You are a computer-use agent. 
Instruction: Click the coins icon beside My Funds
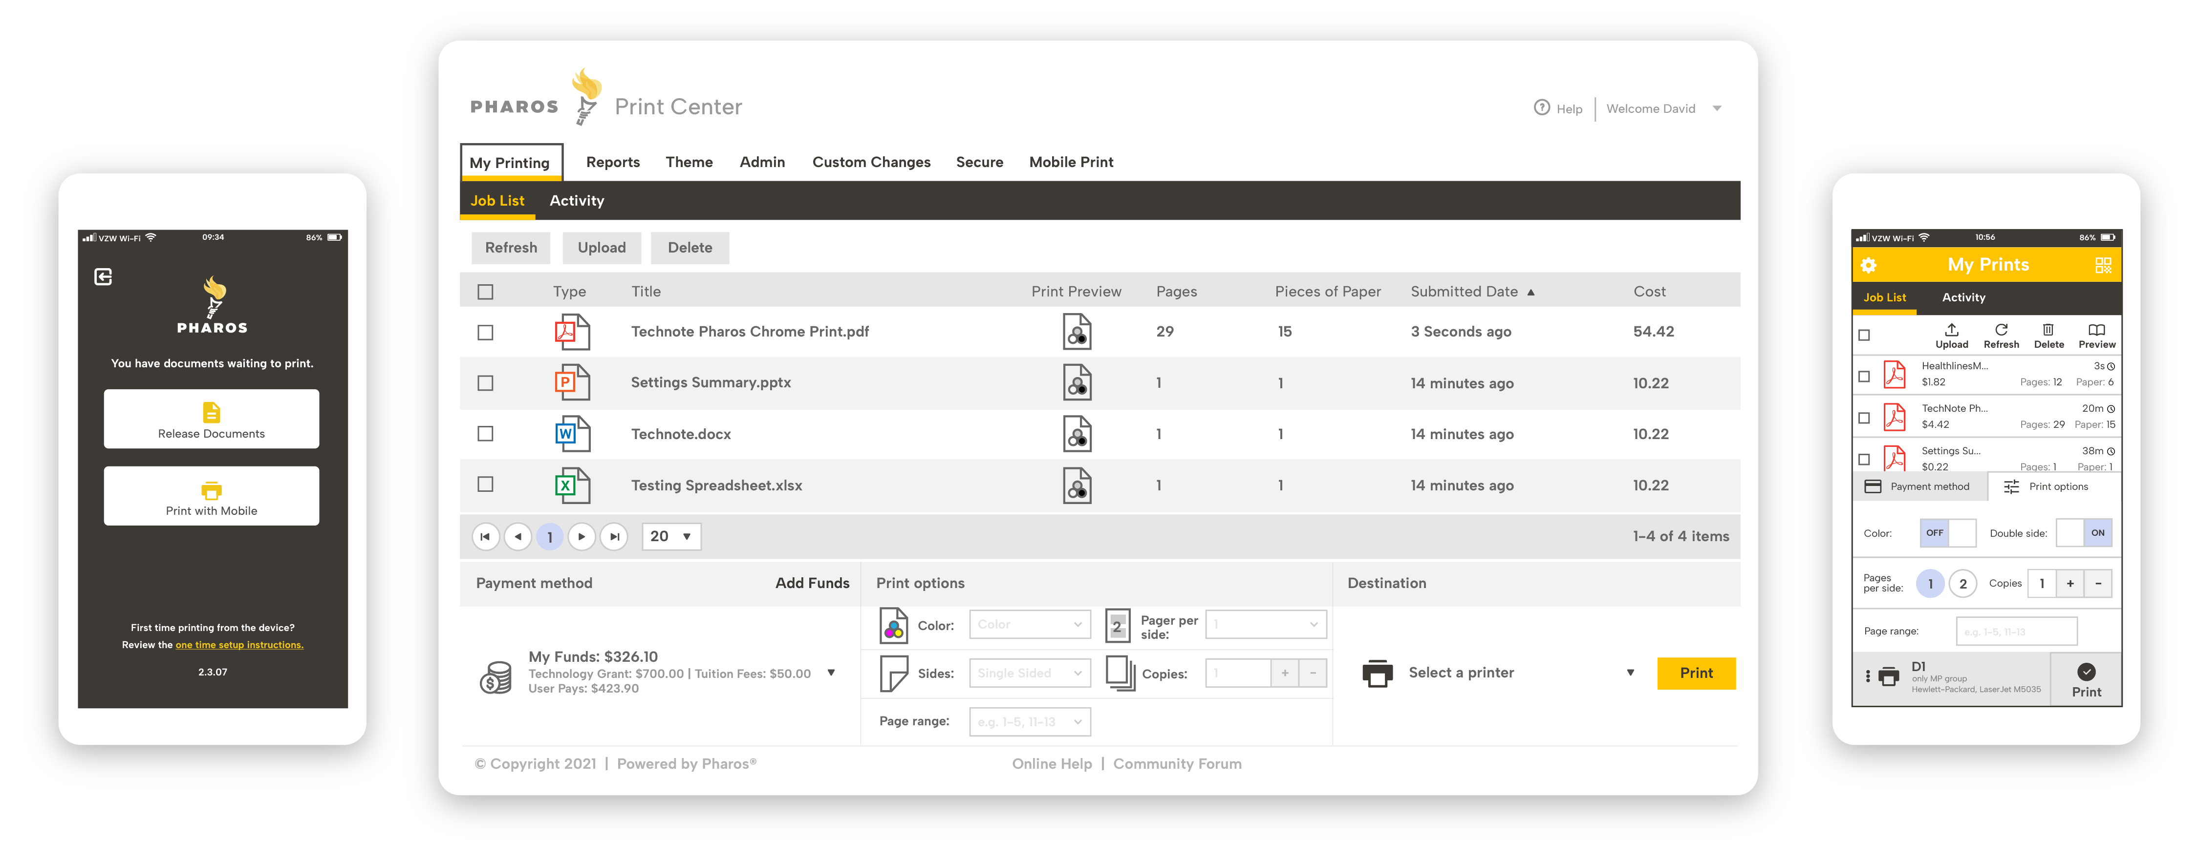495,677
